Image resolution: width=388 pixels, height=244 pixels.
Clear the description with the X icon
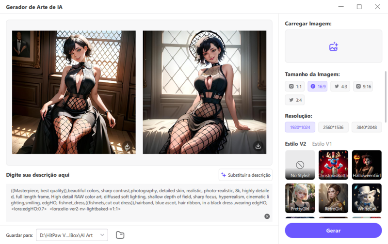(267, 216)
